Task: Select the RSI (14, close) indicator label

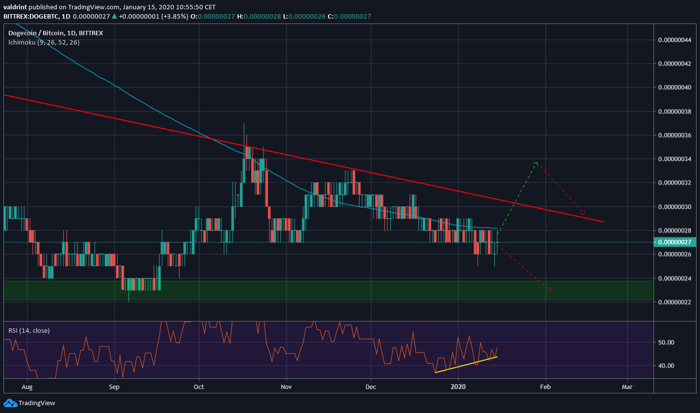Action: (28, 330)
